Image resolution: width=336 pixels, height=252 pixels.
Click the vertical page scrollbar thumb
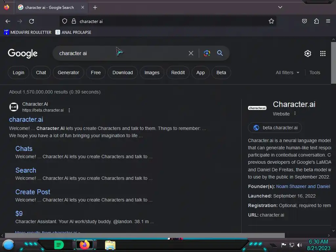click(333, 63)
